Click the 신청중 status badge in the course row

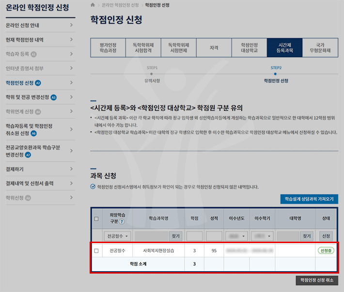[x=326, y=251]
